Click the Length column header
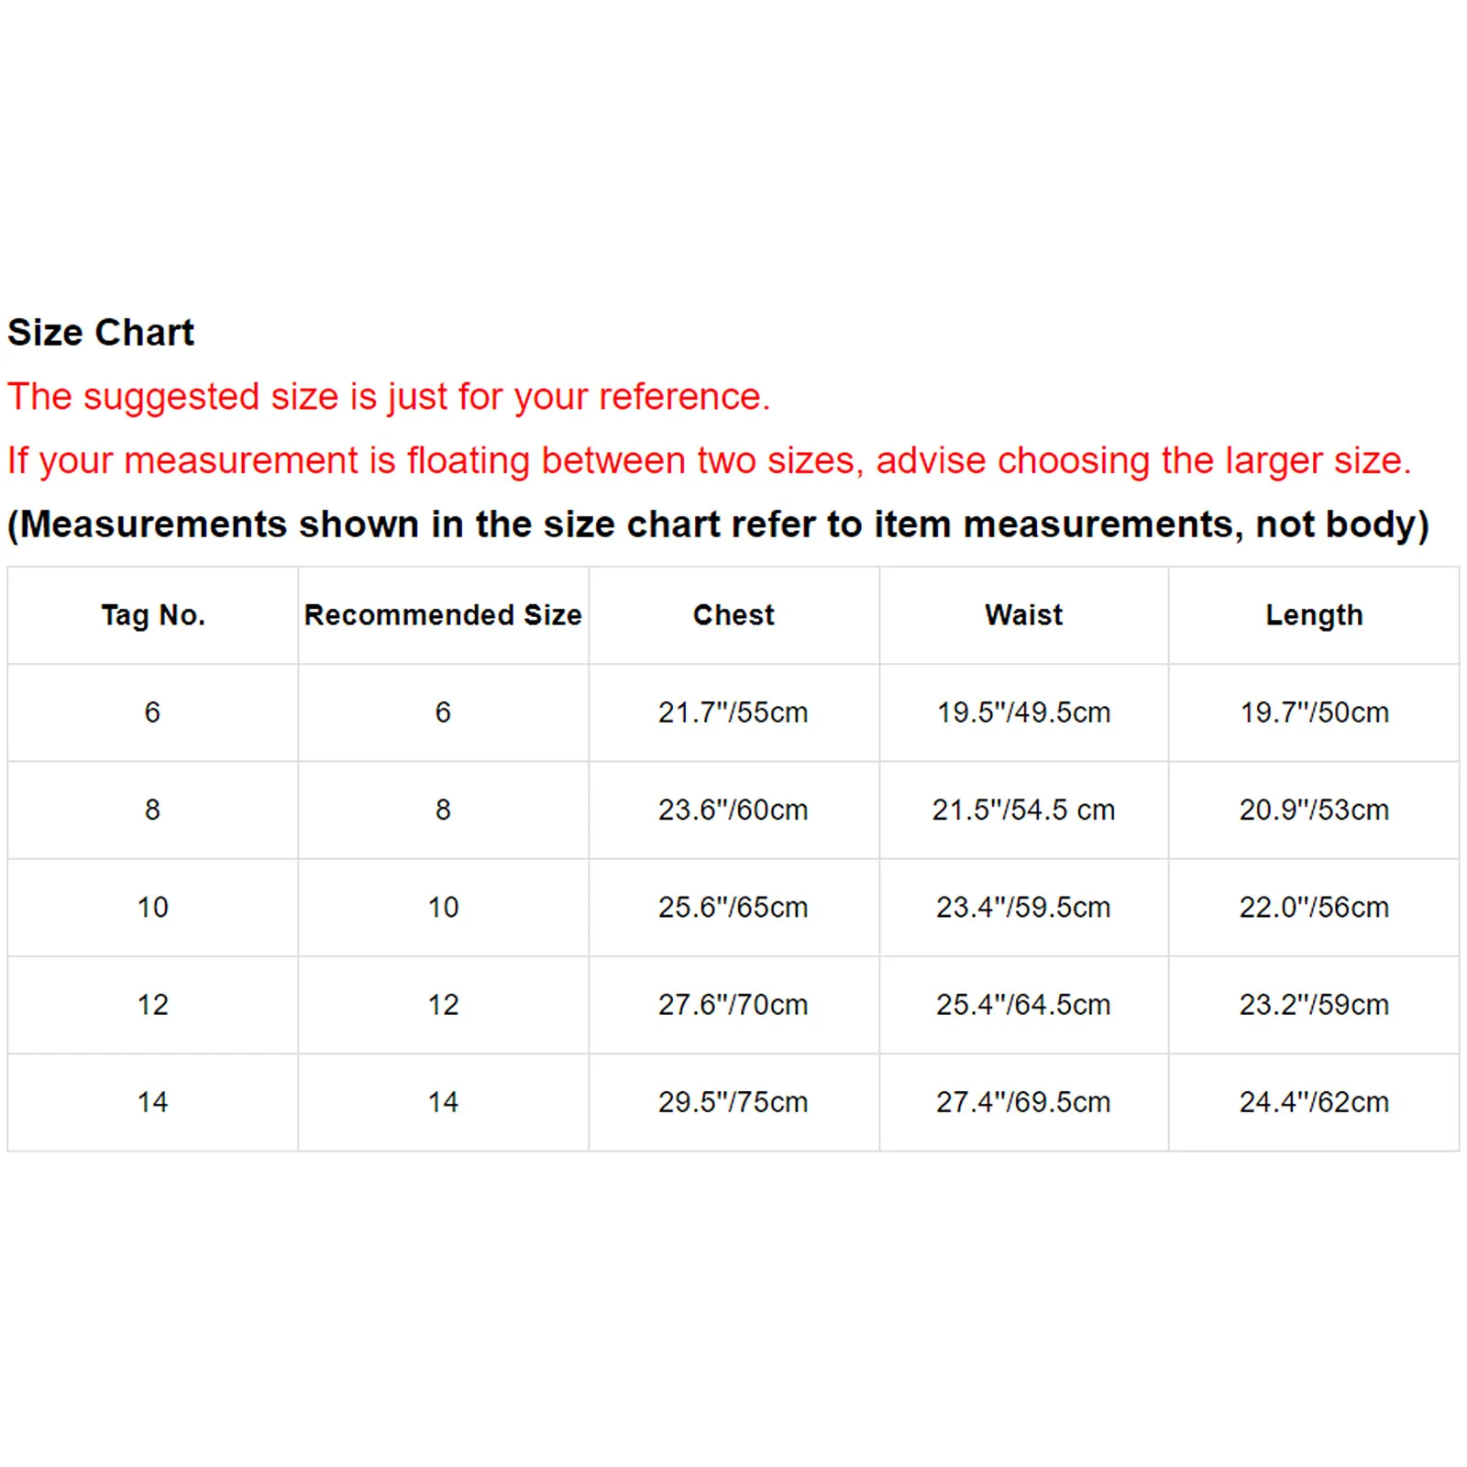Screen dimensions: 1467x1467 pos(1314,615)
